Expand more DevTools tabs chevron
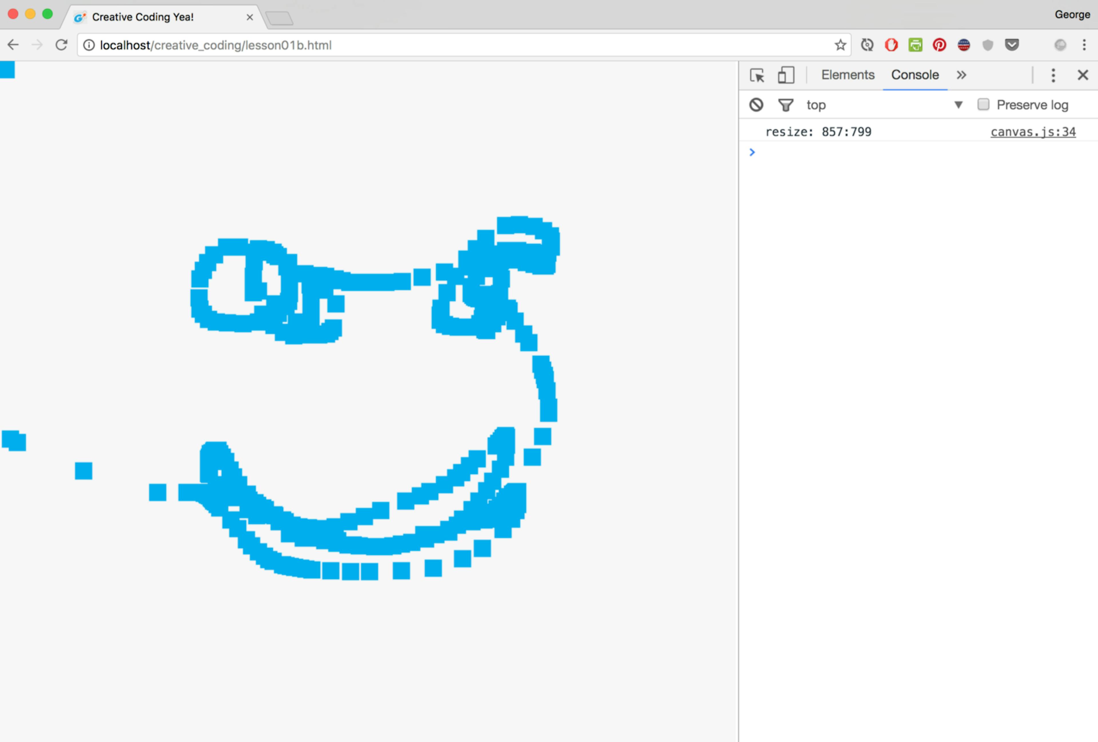The width and height of the screenshot is (1098, 742). click(x=961, y=75)
